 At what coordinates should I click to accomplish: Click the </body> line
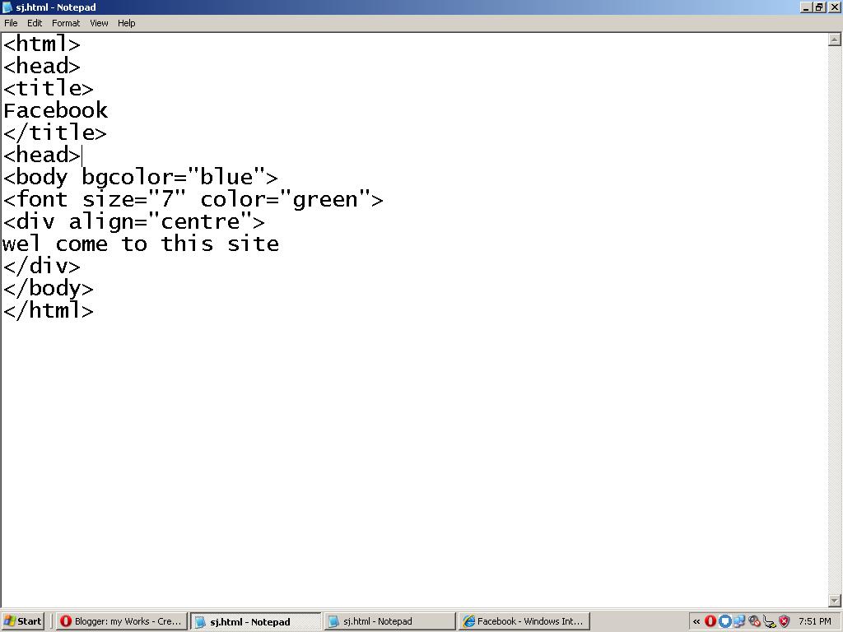coord(49,289)
